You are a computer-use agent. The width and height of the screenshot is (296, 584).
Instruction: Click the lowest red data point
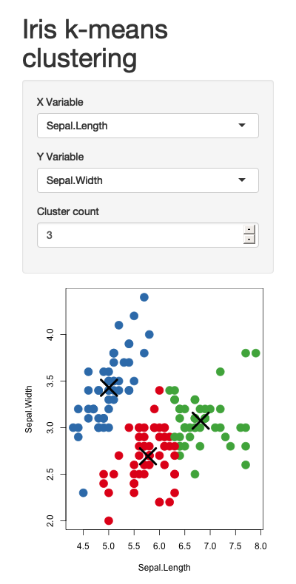pyautogui.click(x=109, y=520)
